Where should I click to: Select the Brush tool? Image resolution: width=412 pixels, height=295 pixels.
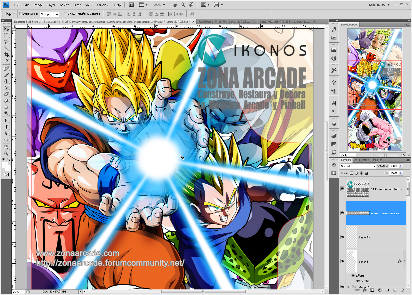(6, 75)
